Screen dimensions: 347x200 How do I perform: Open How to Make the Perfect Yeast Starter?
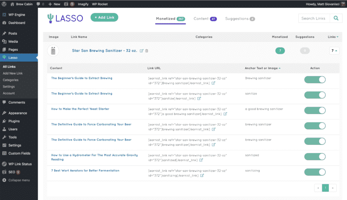pos(80,109)
